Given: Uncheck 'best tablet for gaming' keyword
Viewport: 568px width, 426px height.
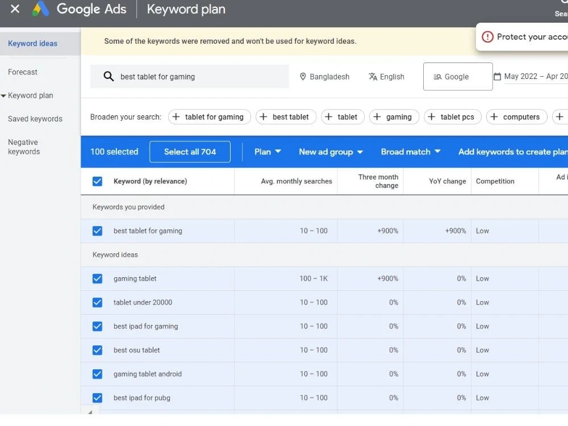Looking at the screenshot, I should (x=97, y=231).
